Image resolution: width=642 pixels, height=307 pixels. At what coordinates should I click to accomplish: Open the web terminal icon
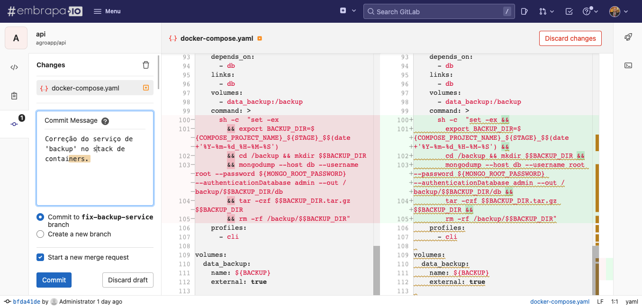[x=628, y=65]
